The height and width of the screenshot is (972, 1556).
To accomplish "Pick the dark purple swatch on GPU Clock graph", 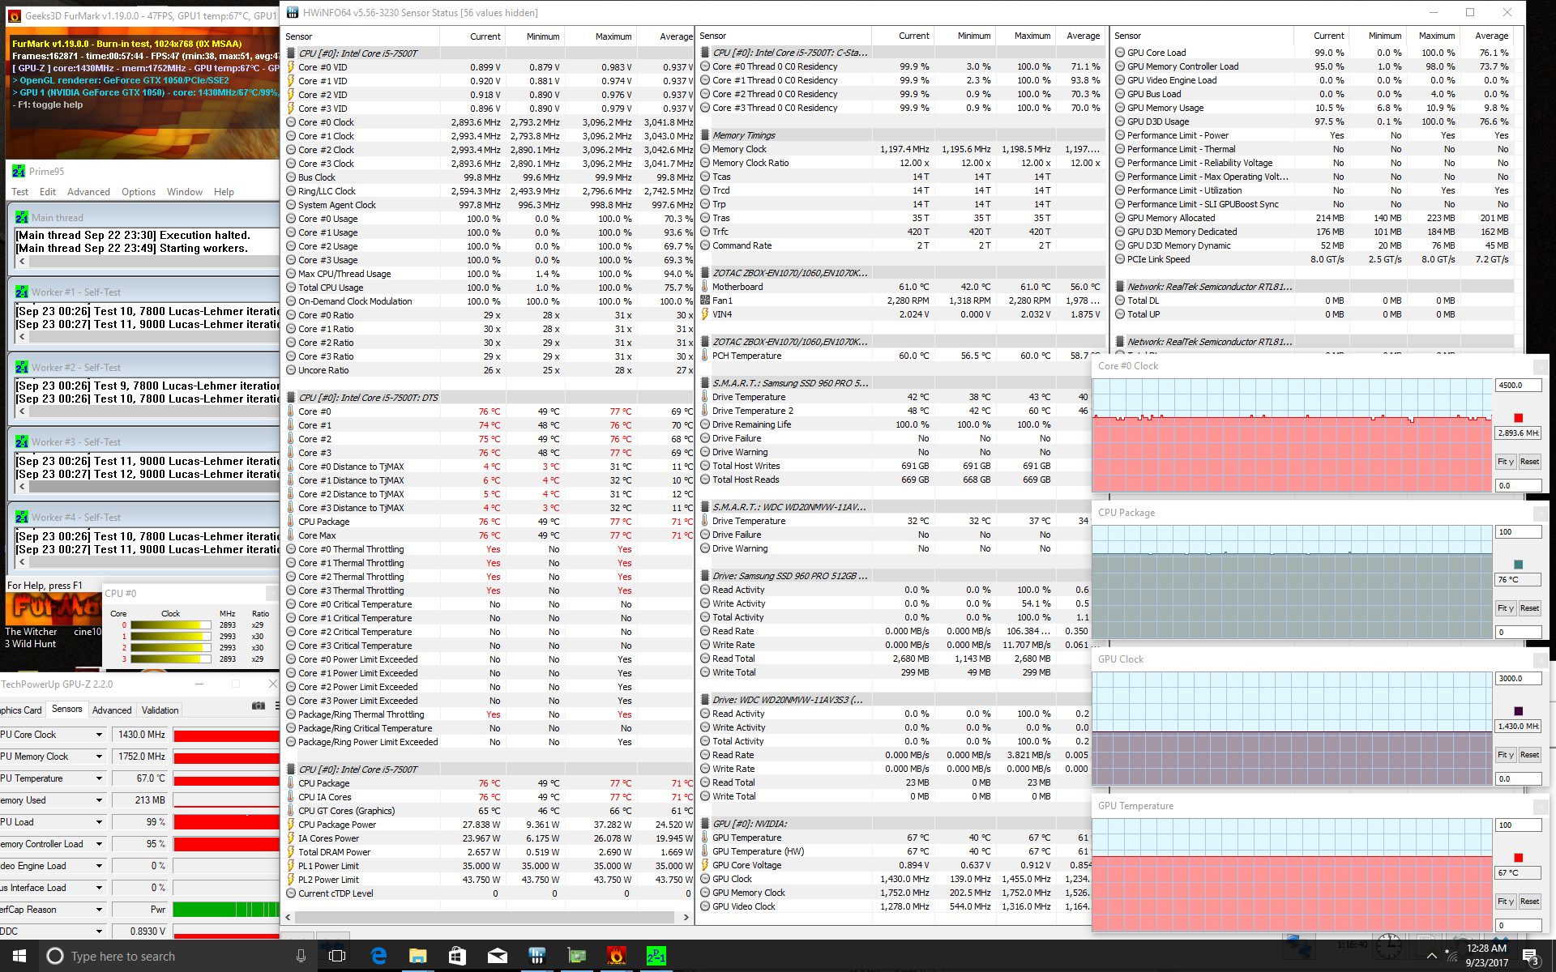I will pos(1518,711).
